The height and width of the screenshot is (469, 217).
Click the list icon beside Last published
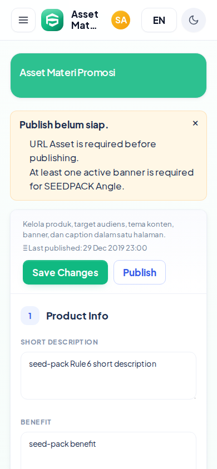tap(25, 248)
